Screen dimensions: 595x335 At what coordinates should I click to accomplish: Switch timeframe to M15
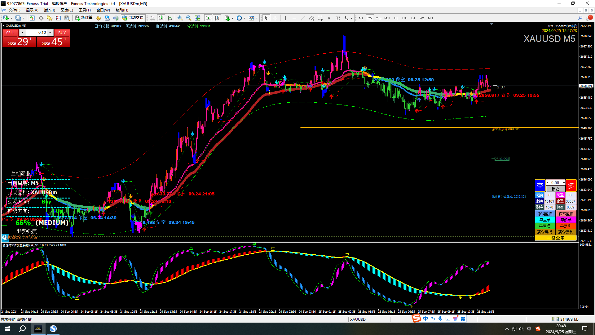coord(378,18)
